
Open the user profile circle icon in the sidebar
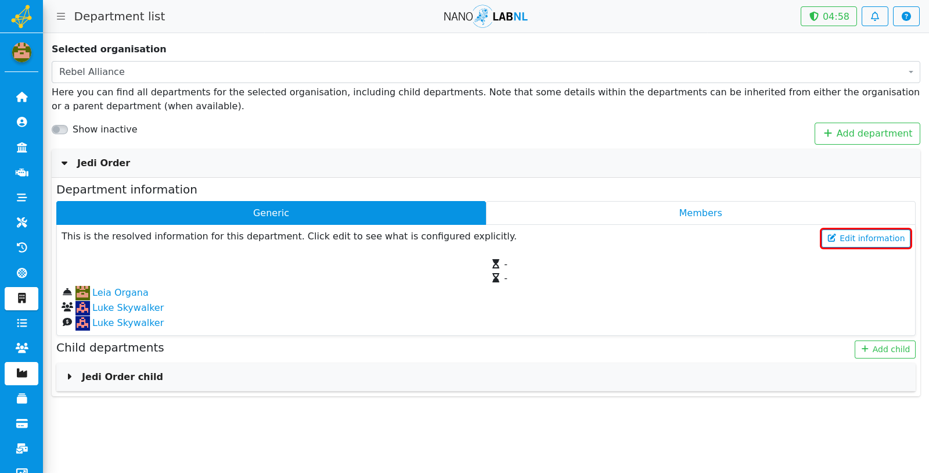click(21, 122)
